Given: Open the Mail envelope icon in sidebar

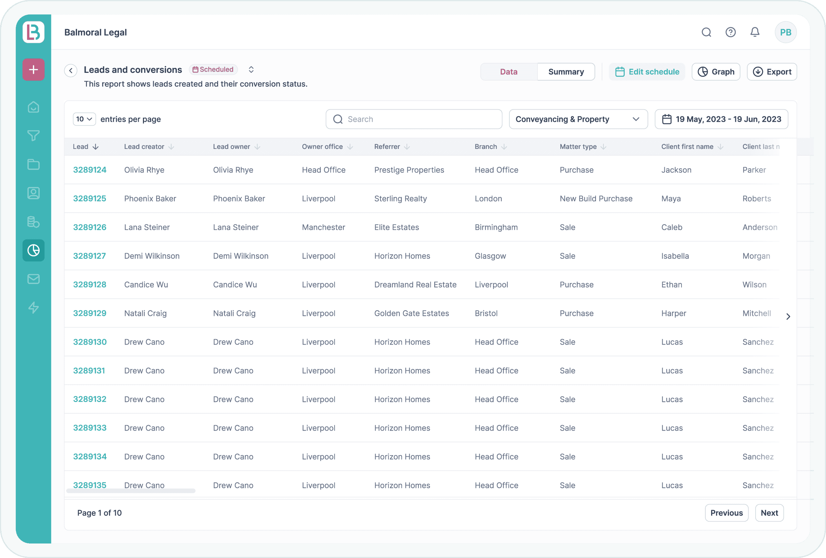Looking at the screenshot, I should (x=33, y=279).
